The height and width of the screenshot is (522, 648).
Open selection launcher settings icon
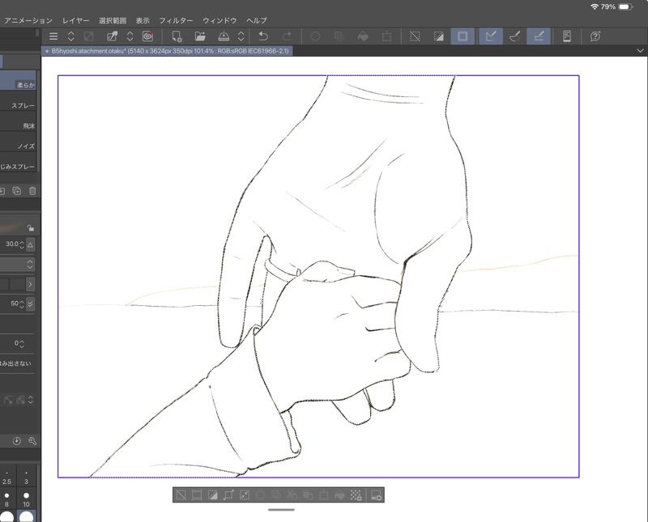click(376, 494)
